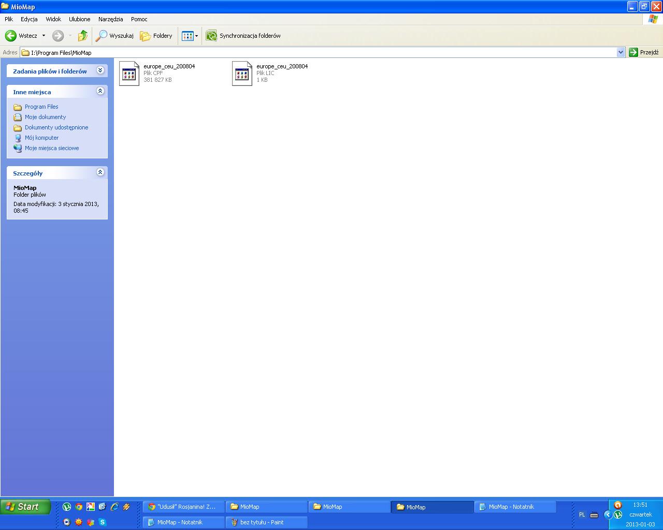Image resolution: width=663 pixels, height=530 pixels.
Task: Launch Windows Media Player from Quick Launch
Action: (67, 522)
